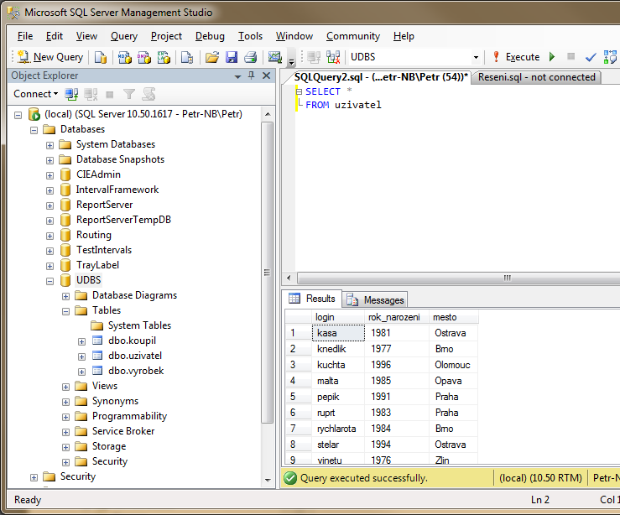Switch to the SQLQuery2.sql tab
This screenshot has width=620, height=515.
click(x=381, y=77)
